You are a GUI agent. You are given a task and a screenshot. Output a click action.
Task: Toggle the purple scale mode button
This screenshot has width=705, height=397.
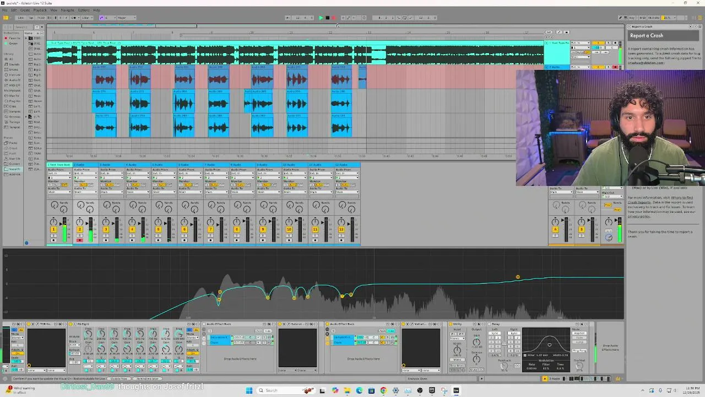coord(101,18)
